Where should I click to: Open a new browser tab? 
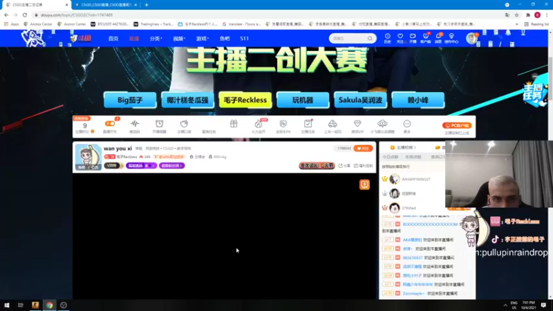tap(147, 5)
